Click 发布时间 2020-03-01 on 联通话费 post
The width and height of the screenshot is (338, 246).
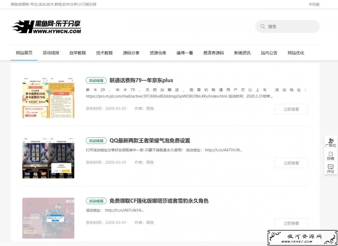coord(106,109)
